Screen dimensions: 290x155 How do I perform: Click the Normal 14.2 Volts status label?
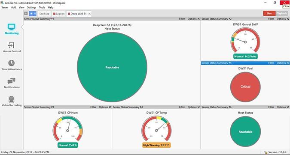(x=245, y=57)
